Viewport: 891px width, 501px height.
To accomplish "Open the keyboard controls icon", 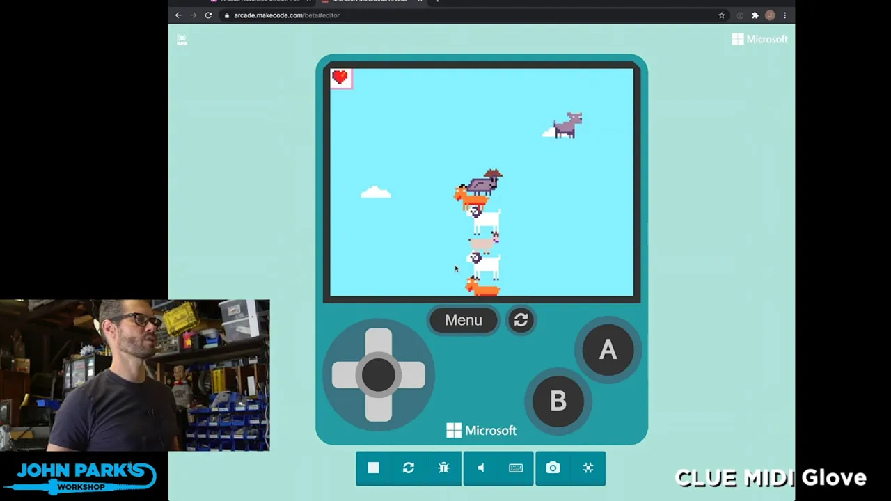I will point(516,468).
